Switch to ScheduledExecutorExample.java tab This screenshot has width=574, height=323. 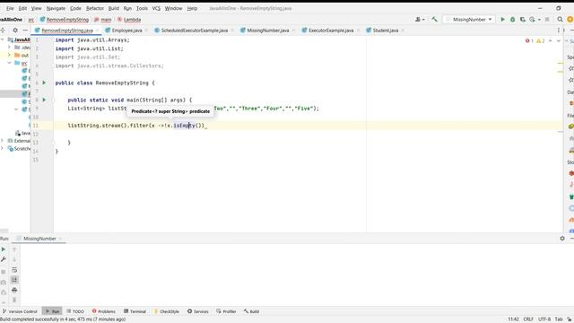(x=194, y=31)
